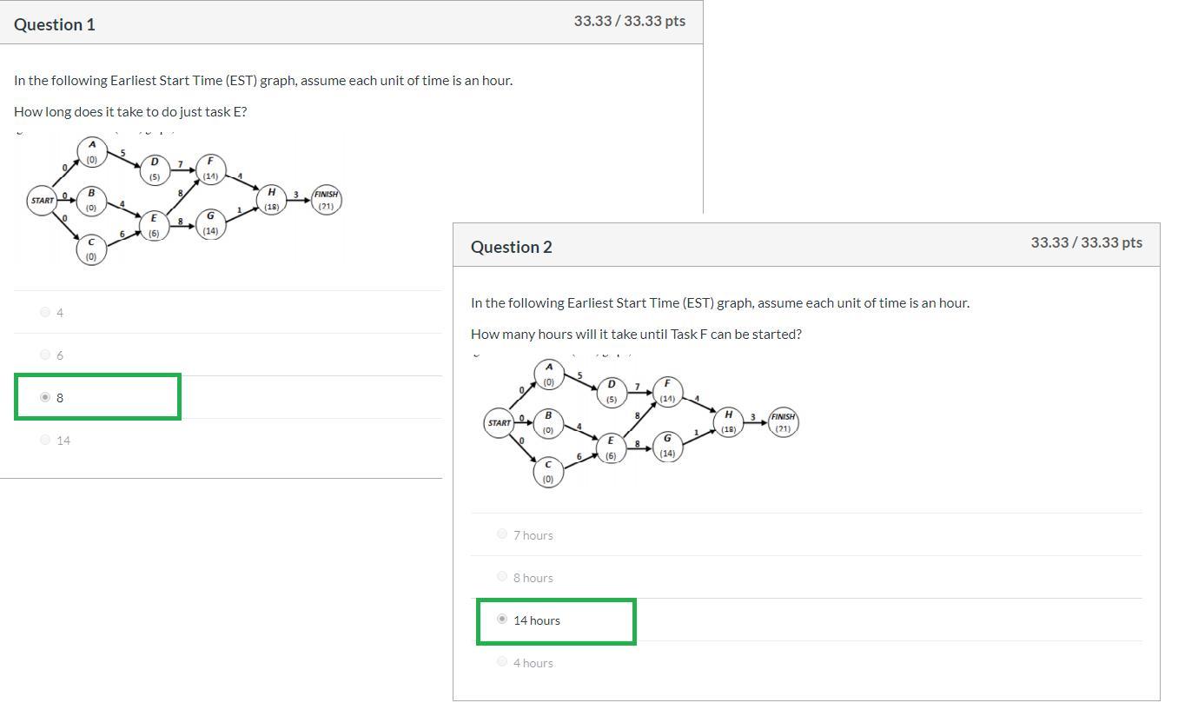Select the "7 hours" radio option
Image resolution: width=1198 pixels, height=716 pixels.
tap(502, 534)
